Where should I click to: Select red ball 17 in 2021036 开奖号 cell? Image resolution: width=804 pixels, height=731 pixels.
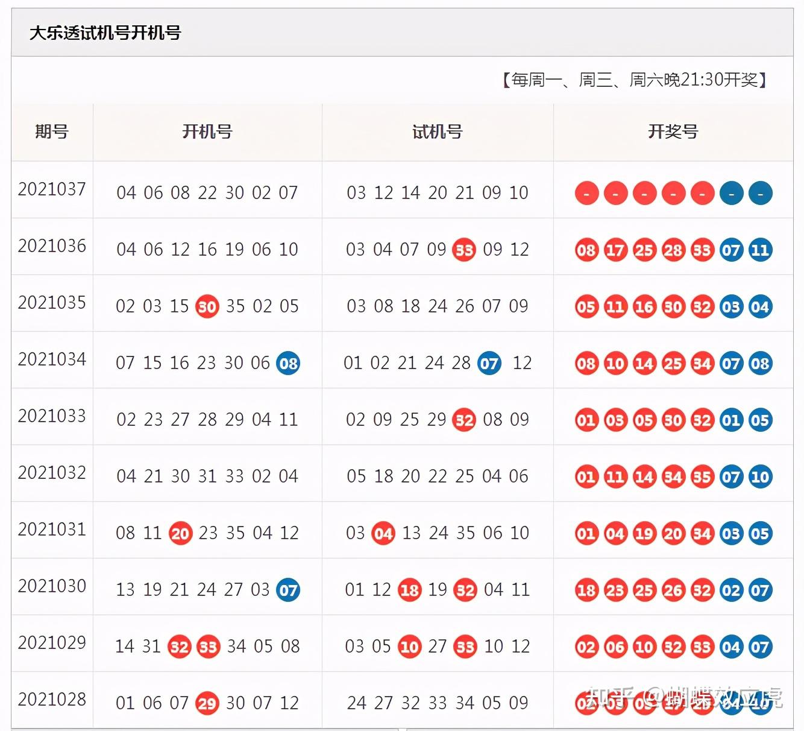615,250
